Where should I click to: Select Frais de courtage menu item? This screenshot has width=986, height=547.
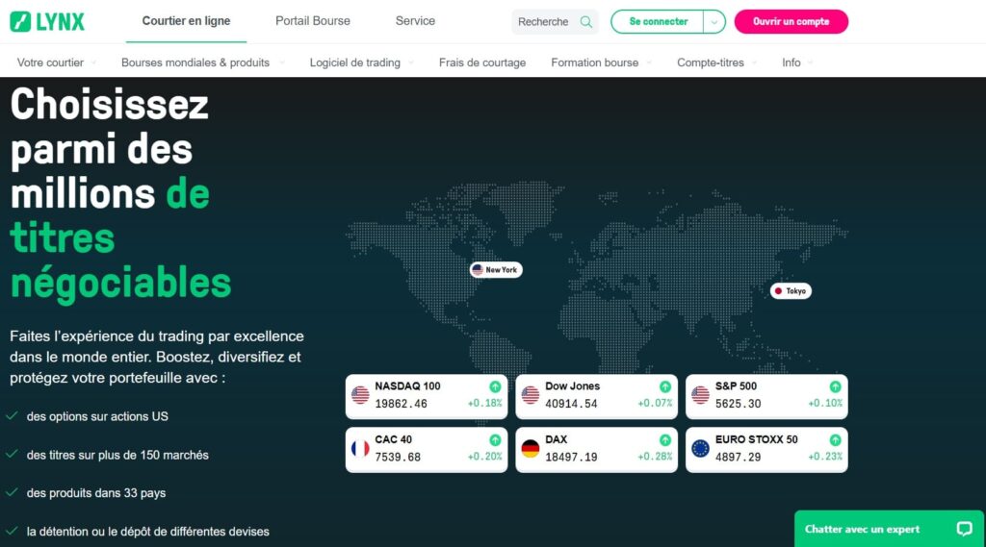482,62
